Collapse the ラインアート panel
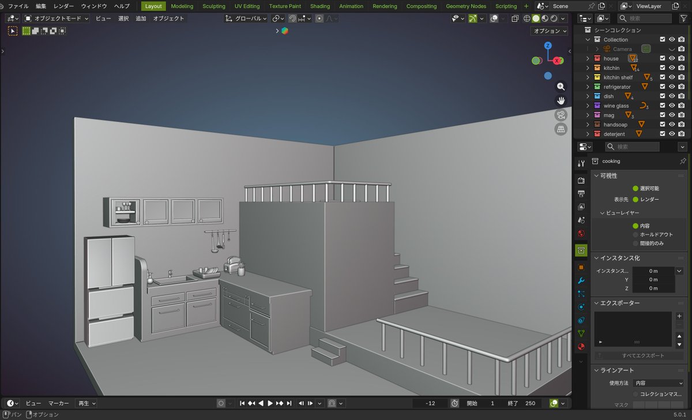Viewport: 692px width, 420px height. click(597, 370)
